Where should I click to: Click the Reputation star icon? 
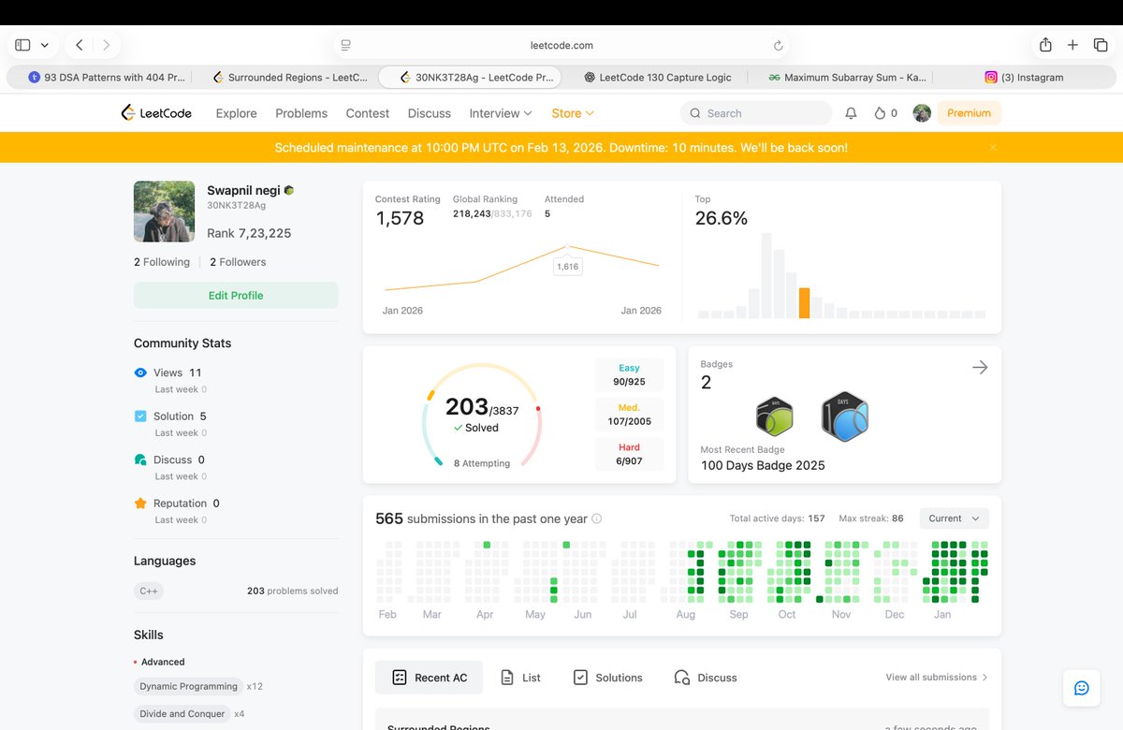pyautogui.click(x=140, y=504)
